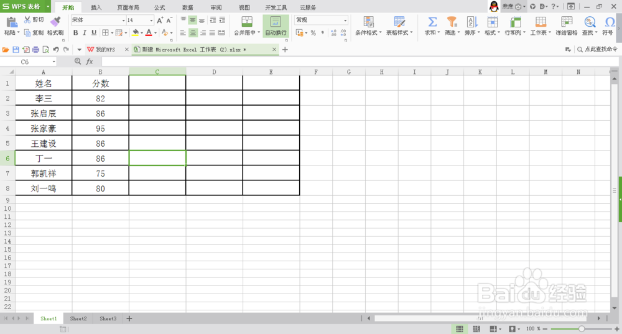The height and width of the screenshot is (334, 622).
Task: Open the Format (格式) cells icon
Action: click(492, 22)
